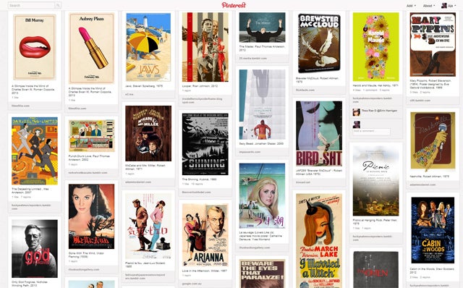Focus the search input field

[32, 5]
